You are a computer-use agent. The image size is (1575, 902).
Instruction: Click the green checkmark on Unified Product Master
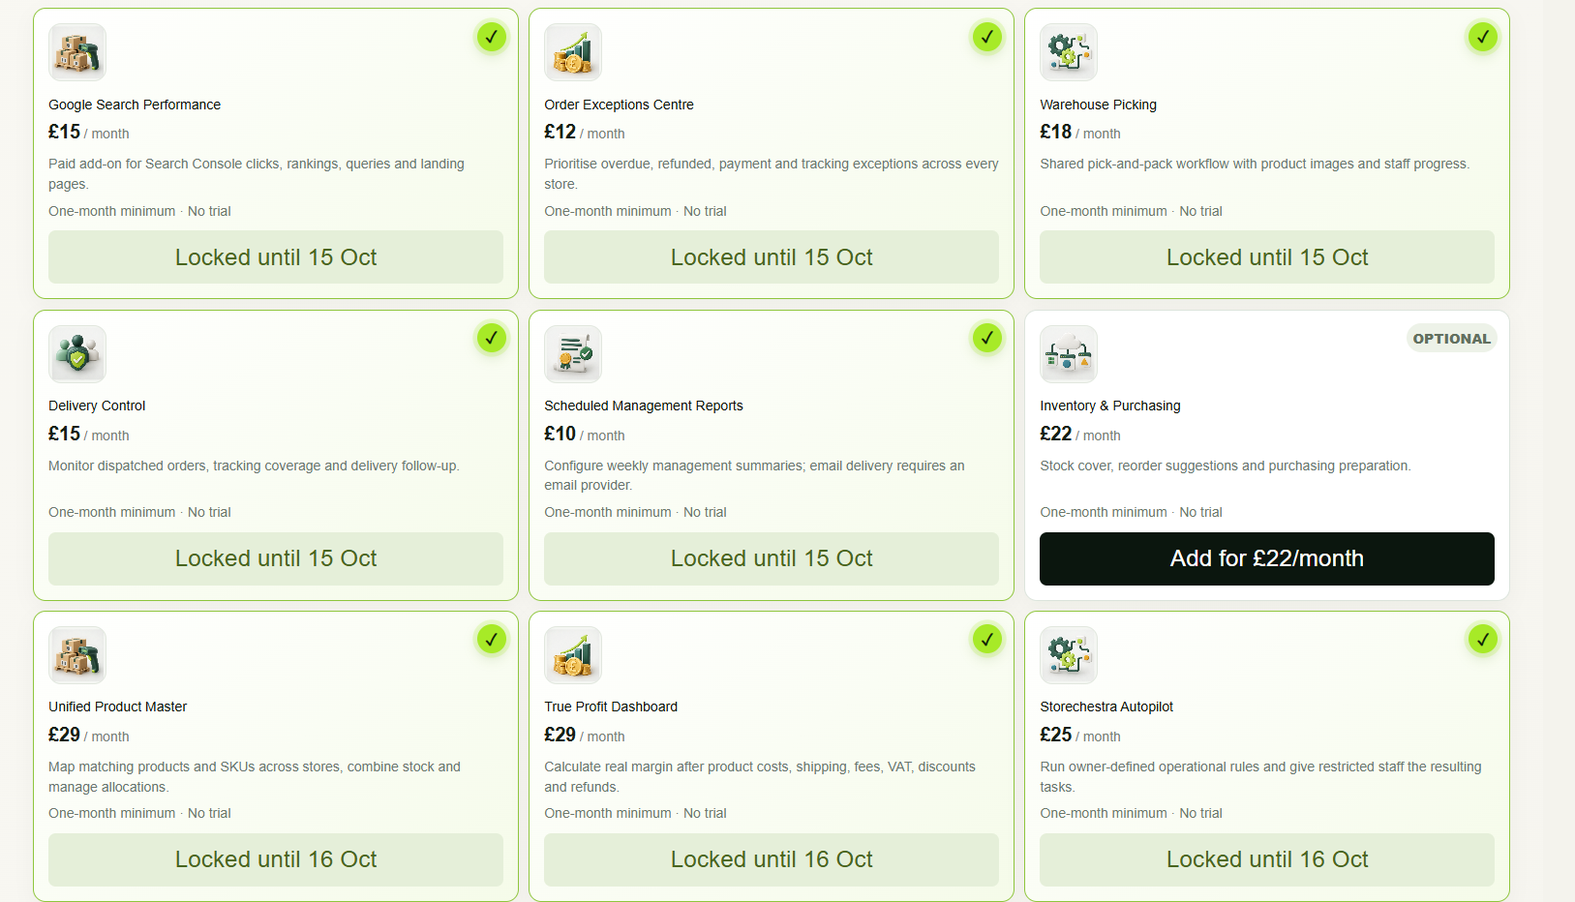pyautogui.click(x=492, y=639)
